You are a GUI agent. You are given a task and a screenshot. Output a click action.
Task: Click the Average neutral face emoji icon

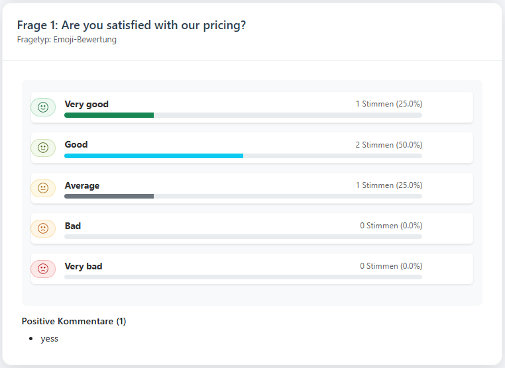click(x=43, y=188)
